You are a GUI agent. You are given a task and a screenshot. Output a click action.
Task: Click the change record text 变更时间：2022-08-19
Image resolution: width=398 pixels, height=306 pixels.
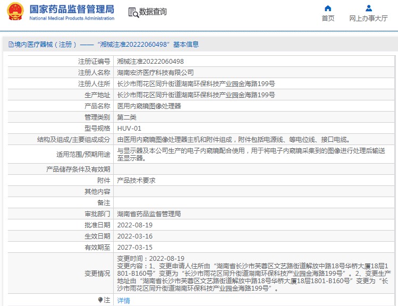tap(151, 259)
